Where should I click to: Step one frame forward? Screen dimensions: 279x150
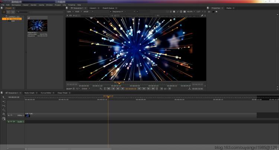144,89
